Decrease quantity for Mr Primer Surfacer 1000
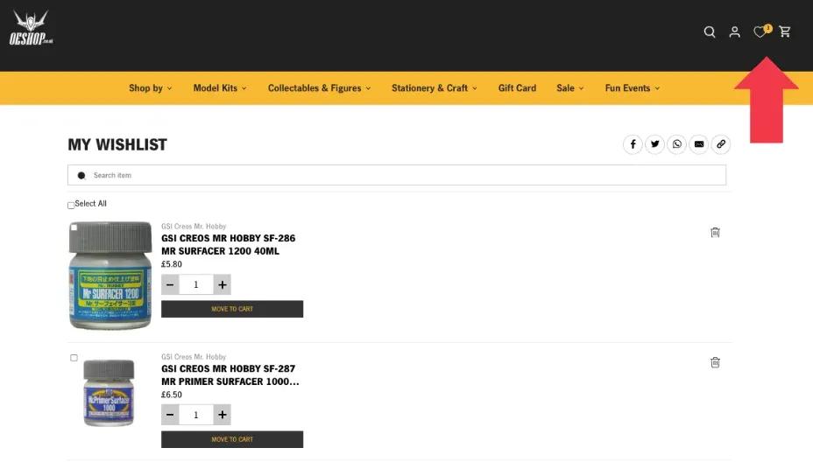The image size is (813, 462). click(x=170, y=415)
